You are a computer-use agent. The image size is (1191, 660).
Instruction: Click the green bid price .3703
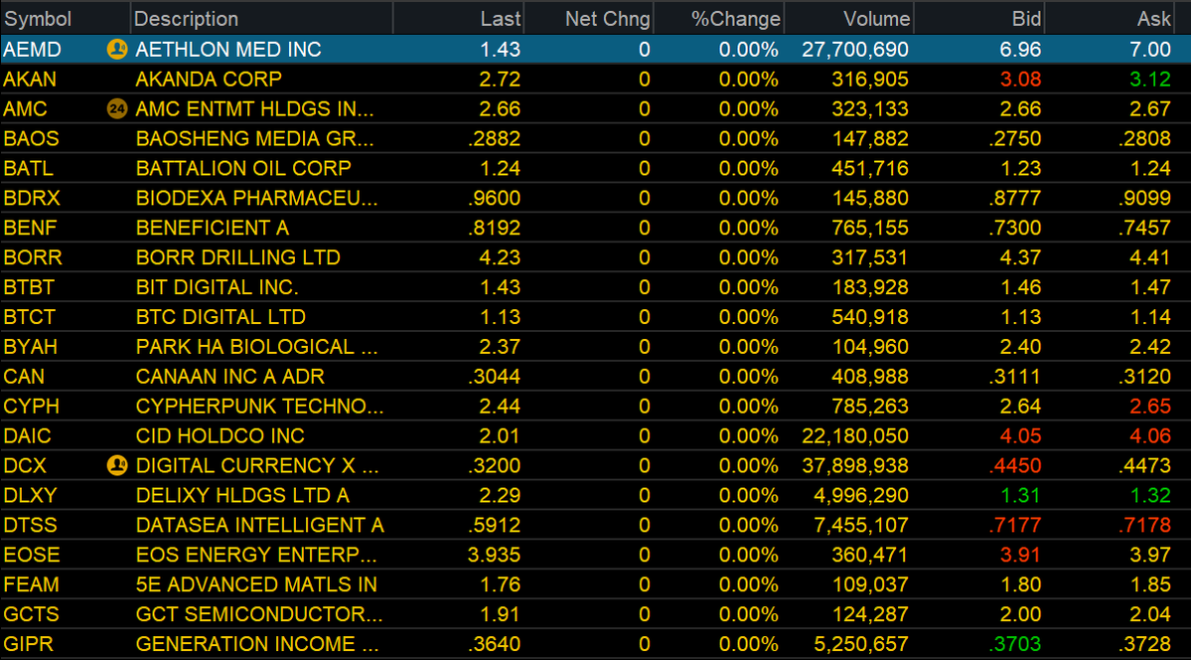point(1015,644)
